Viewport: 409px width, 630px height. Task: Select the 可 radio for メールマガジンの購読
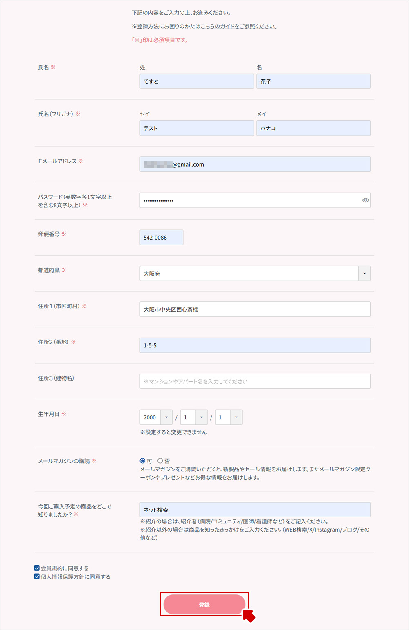point(142,461)
